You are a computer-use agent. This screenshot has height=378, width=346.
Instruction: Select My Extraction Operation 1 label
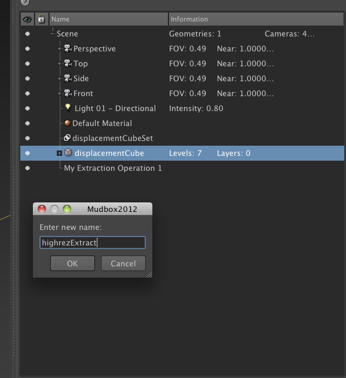(113, 168)
